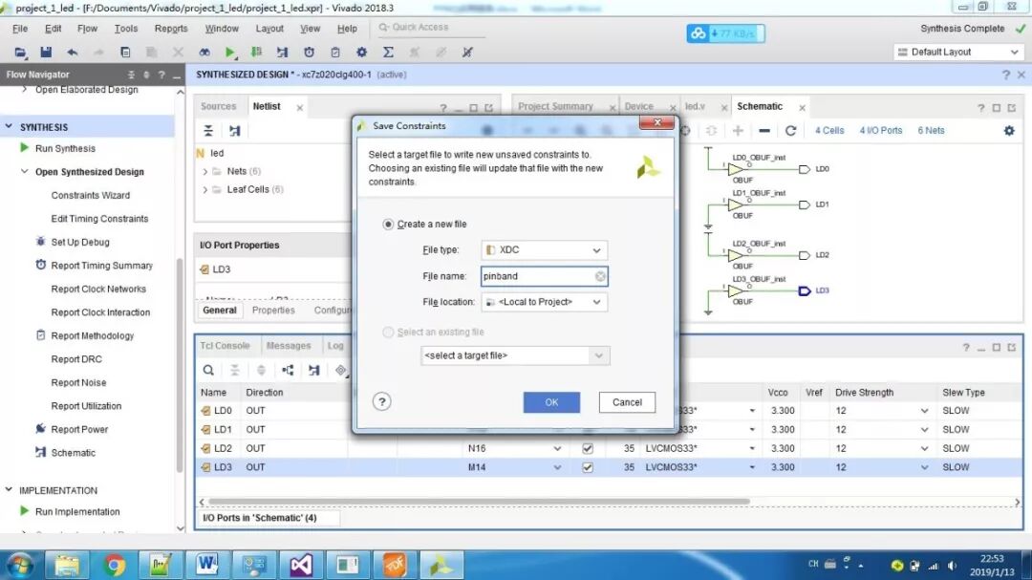Collapse the IMPLEMENTATION section

[10, 490]
